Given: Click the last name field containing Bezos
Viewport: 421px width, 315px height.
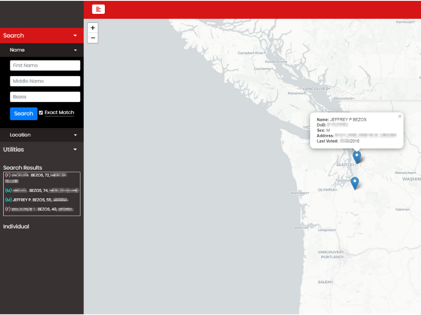Looking at the screenshot, I should tap(45, 97).
